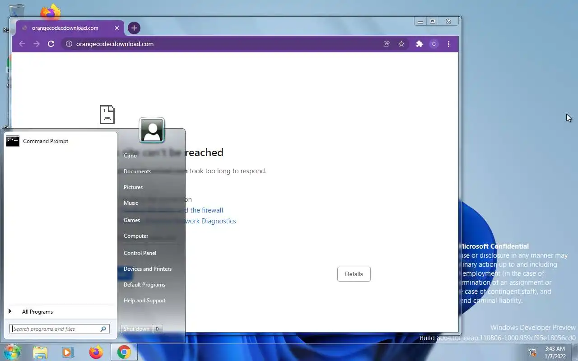This screenshot has height=361, width=578.
Task: Minimize the Chrome window
Action: 420,21
